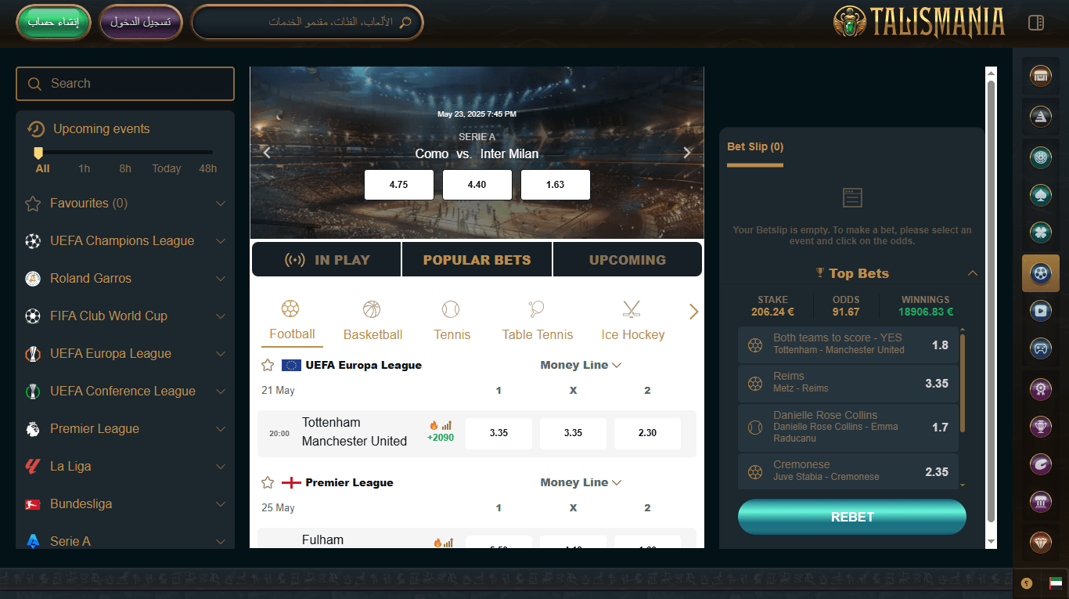
Task: Open Money Line dropdown for Europa League
Action: point(581,365)
